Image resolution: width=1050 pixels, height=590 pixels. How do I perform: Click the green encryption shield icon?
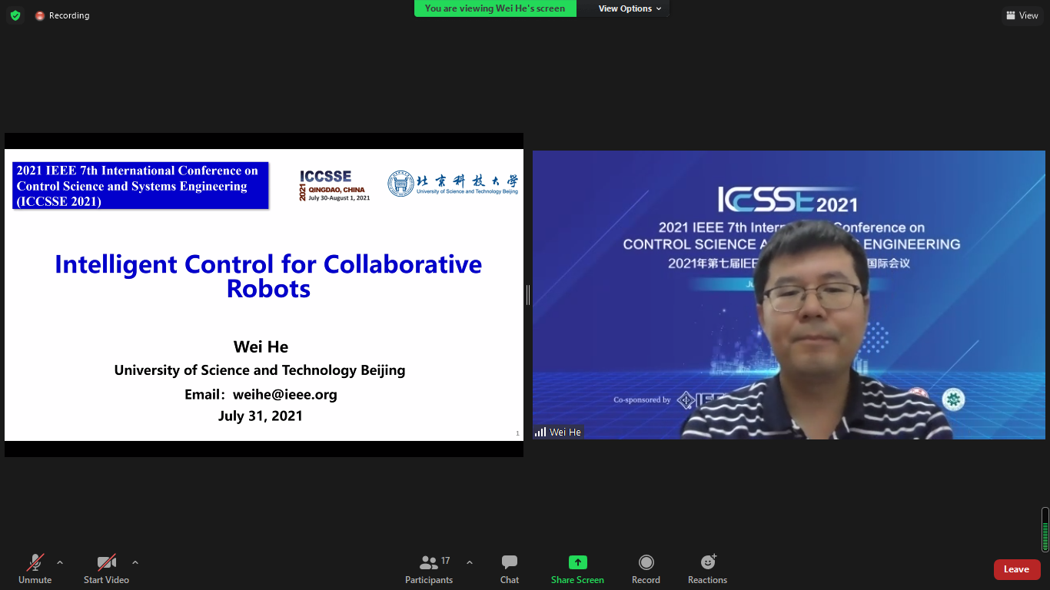pos(15,15)
